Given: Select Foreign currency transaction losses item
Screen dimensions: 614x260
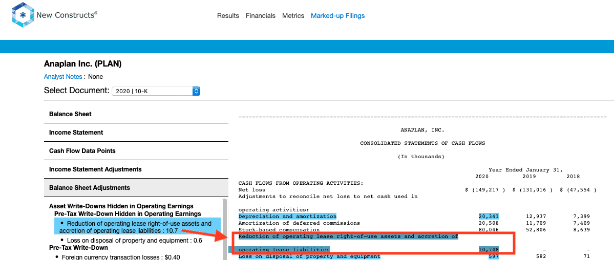Looking at the screenshot, I should point(121,257).
